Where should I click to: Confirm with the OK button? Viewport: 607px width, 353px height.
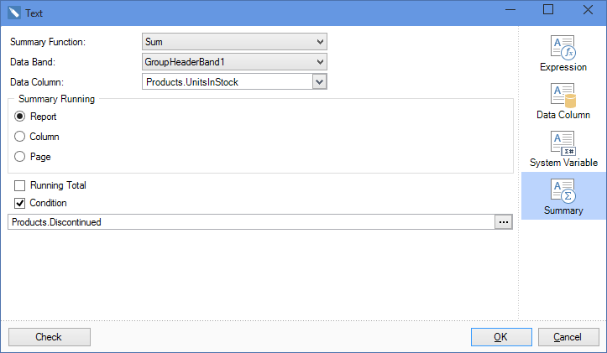(x=501, y=337)
